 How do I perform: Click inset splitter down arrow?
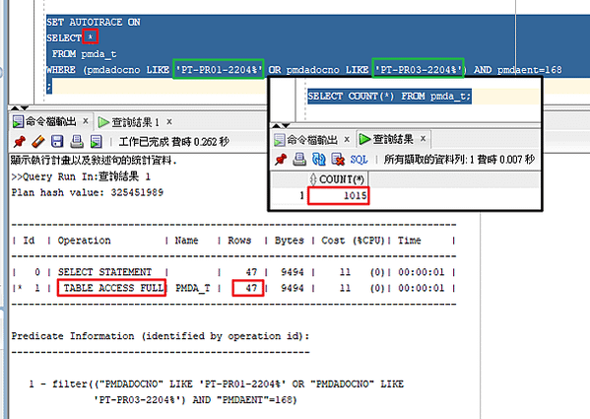[x=286, y=125]
